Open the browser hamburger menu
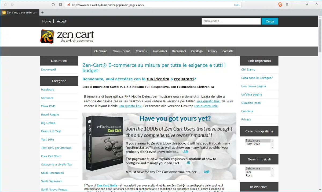Image resolution: width=322 pixels, height=192 pixels. 287,5
